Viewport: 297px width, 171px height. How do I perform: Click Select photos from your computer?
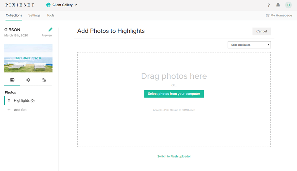174,94
